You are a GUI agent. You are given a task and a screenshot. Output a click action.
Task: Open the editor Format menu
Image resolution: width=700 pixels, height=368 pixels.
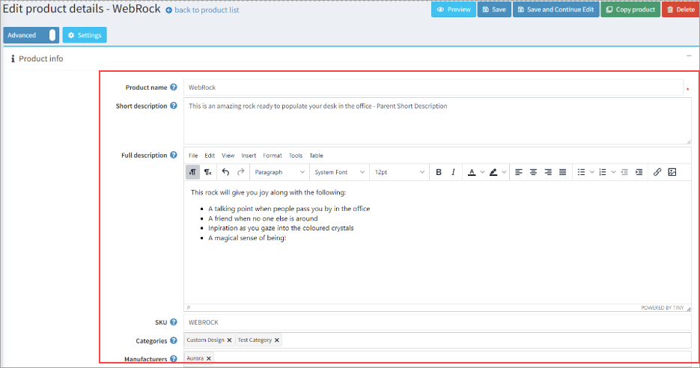point(273,156)
